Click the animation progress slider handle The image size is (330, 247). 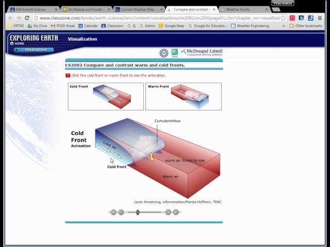pos(138,213)
